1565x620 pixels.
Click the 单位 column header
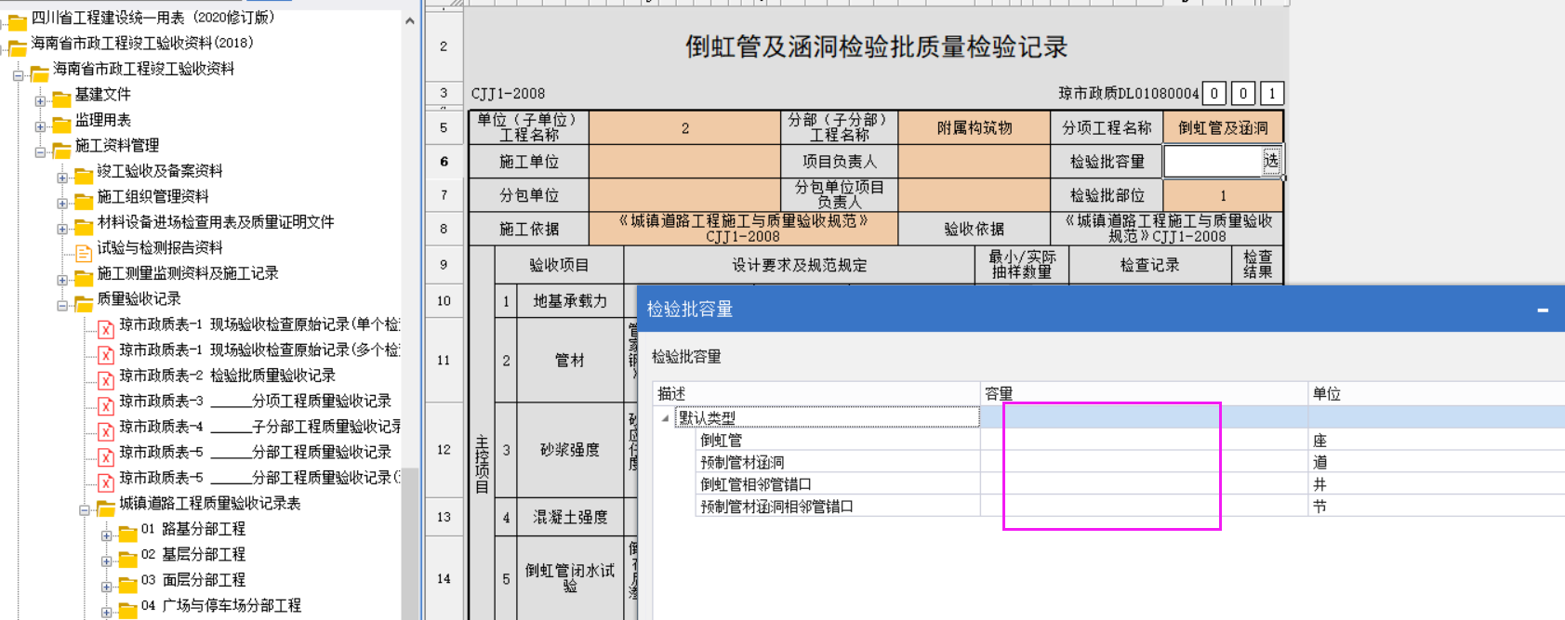click(1437, 394)
